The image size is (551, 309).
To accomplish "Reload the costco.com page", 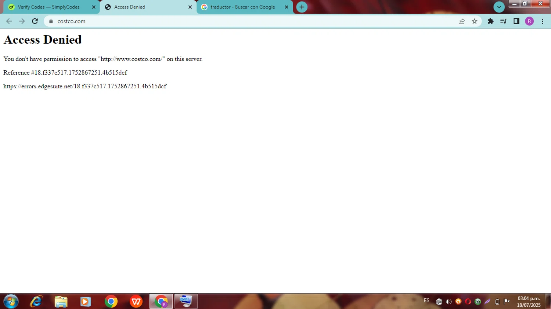I will [x=35, y=21].
